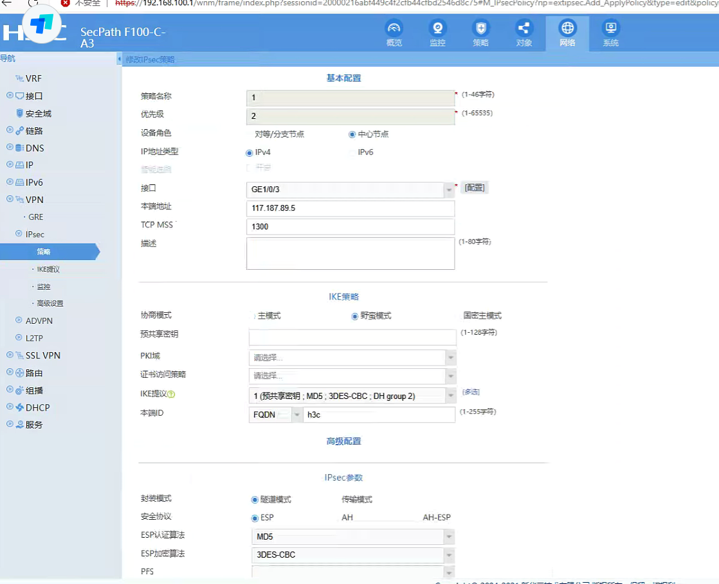Click the 高级配置 section header

point(343,441)
